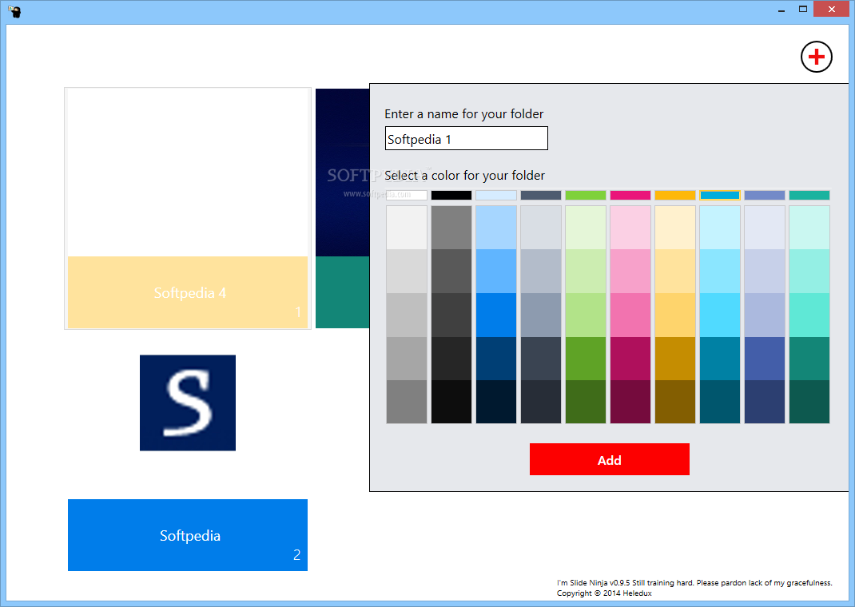Viewport: 855px width, 607px height.
Task: Select the white header color swatch
Action: 407,195
